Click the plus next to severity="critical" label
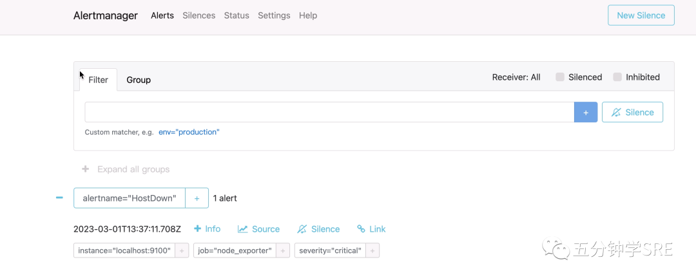Viewport: 696px width, 280px height. [372, 250]
